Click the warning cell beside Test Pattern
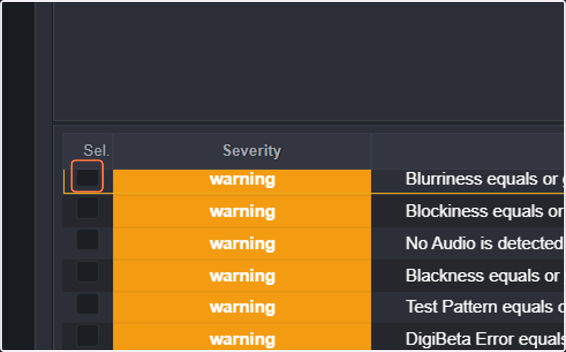The height and width of the screenshot is (352, 566). click(x=242, y=307)
